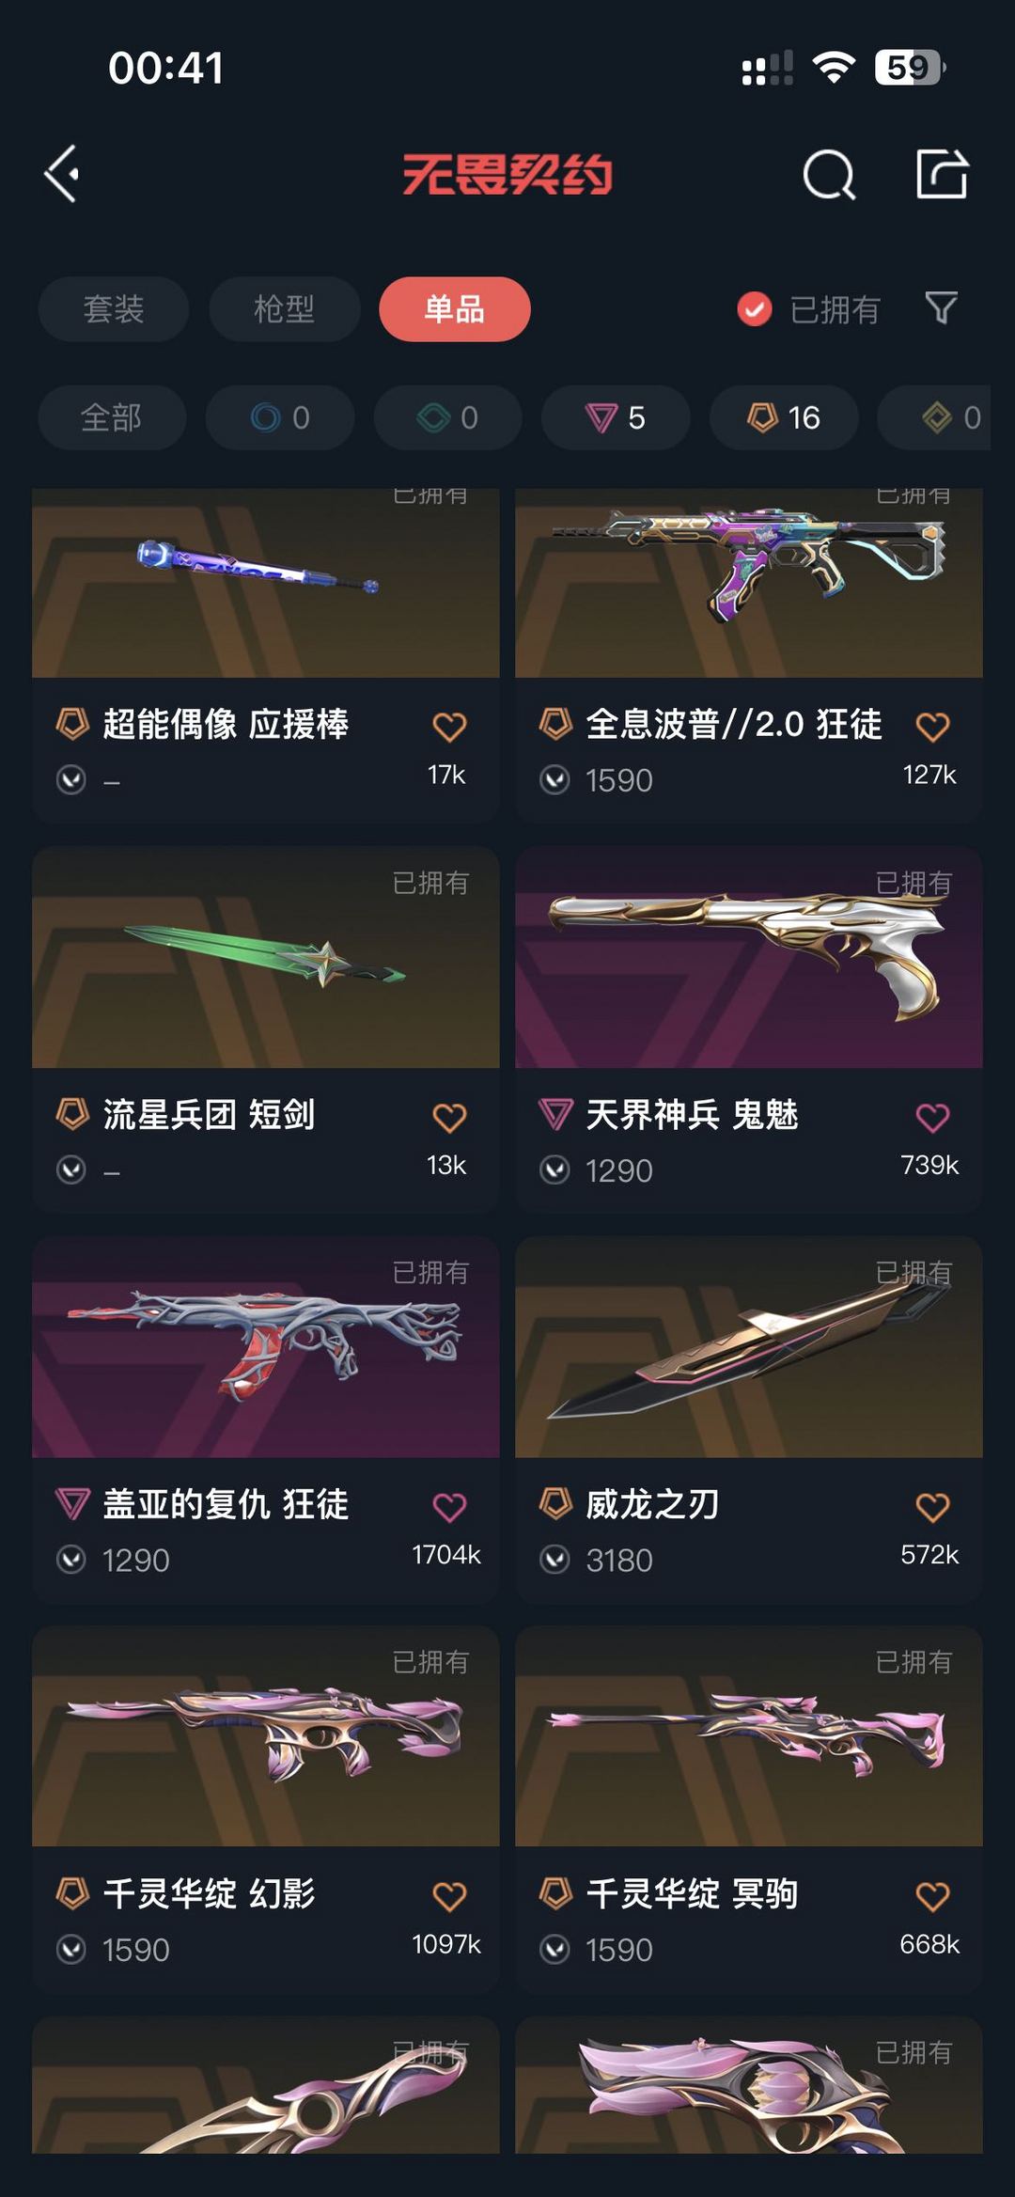Select the 单品 tab

455,309
